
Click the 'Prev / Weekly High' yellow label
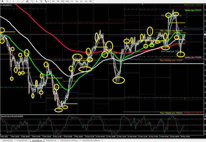pos(171,31)
